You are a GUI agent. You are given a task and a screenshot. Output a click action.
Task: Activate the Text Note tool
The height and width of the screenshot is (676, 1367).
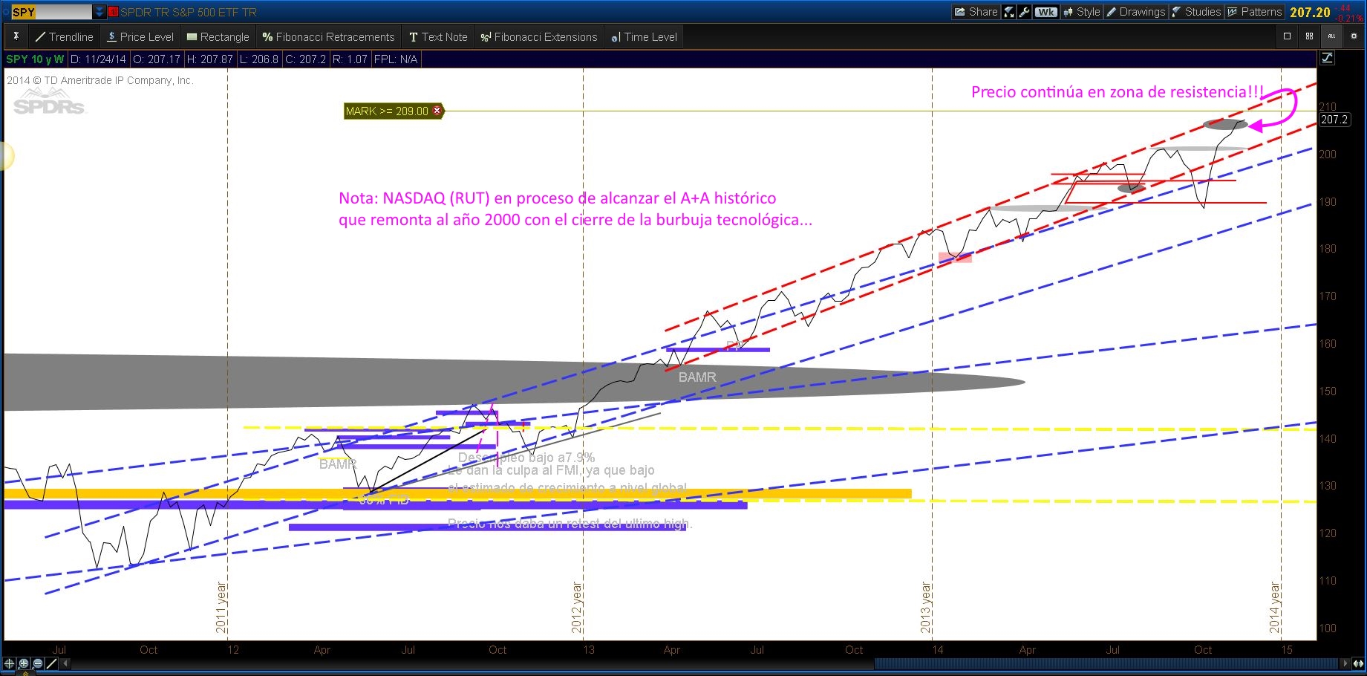pyautogui.click(x=438, y=36)
